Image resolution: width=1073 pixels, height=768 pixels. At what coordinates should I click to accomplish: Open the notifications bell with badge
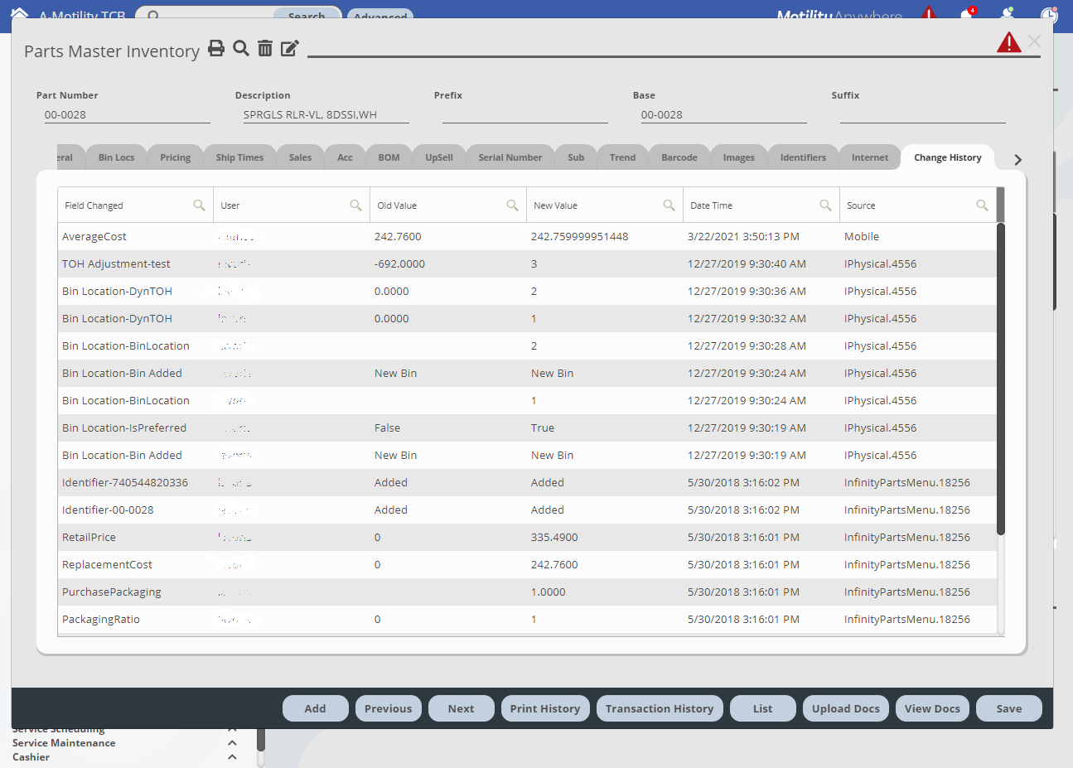click(967, 14)
